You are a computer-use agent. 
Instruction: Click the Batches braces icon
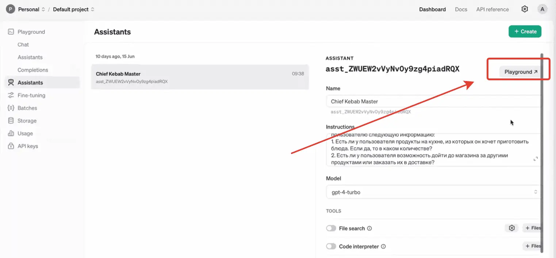click(11, 108)
